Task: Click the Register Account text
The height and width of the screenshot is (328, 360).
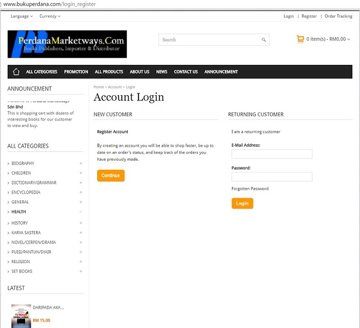Action: click(x=113, y=132)
